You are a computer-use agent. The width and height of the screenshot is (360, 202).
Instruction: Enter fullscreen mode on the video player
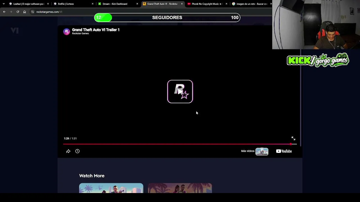tap(293, 138)
